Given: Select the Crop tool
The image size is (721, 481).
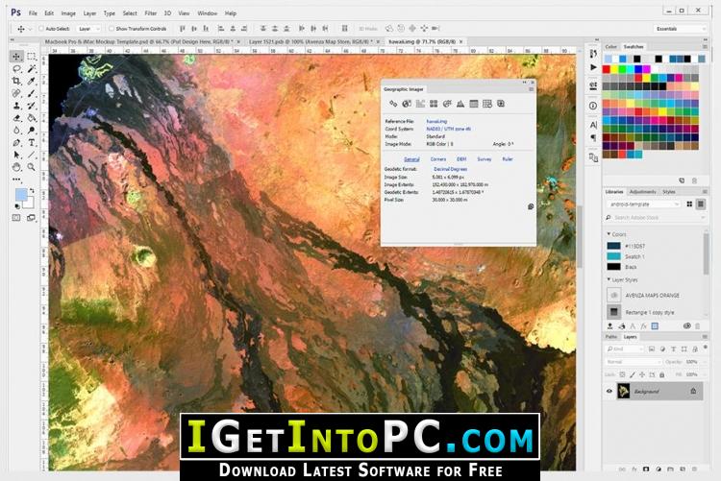Looking at the screenshot, I should (x=16, y=82).
